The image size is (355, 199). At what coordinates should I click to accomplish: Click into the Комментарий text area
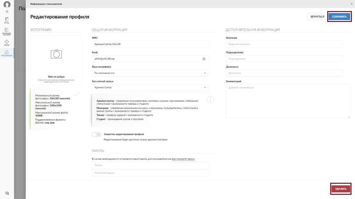coord(288,101)
